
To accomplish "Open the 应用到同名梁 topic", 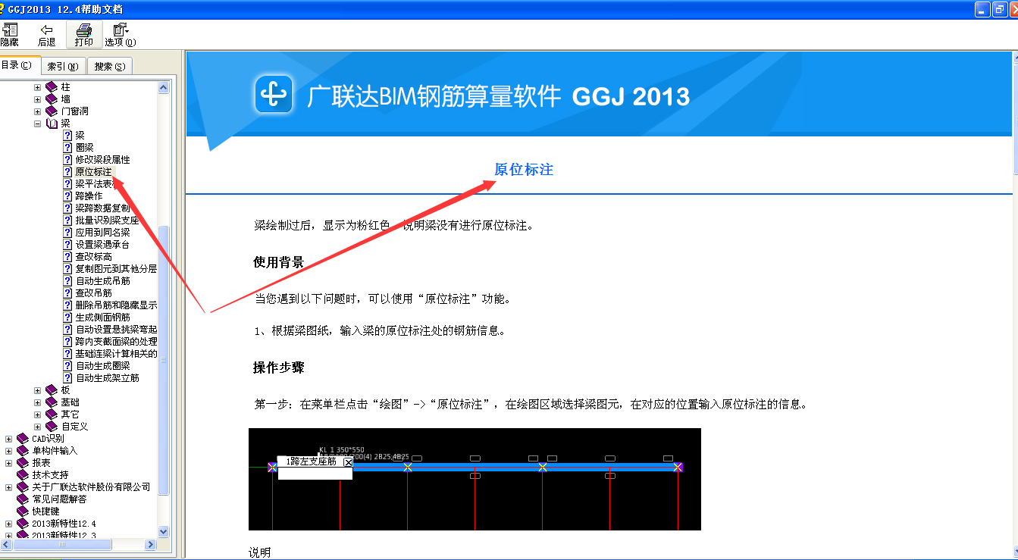I will coord(102,233).
